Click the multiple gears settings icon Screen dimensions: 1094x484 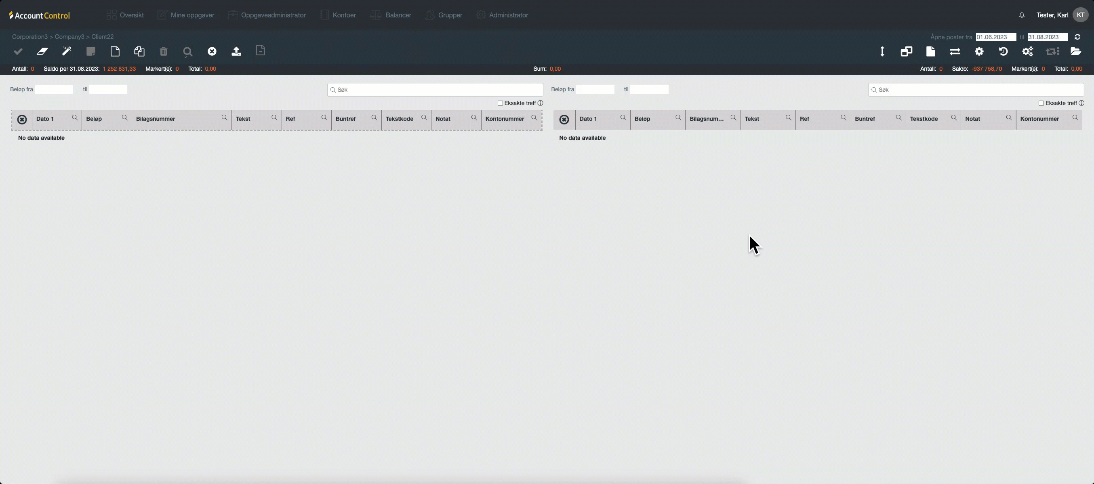tap(1028, 51)
